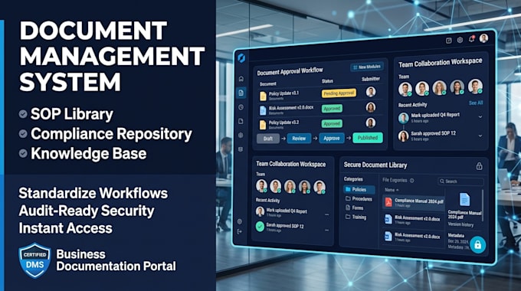Click the blue doc icon in Approval Workflow table
The height and width of the screenshot is (291, 521).
263,110
